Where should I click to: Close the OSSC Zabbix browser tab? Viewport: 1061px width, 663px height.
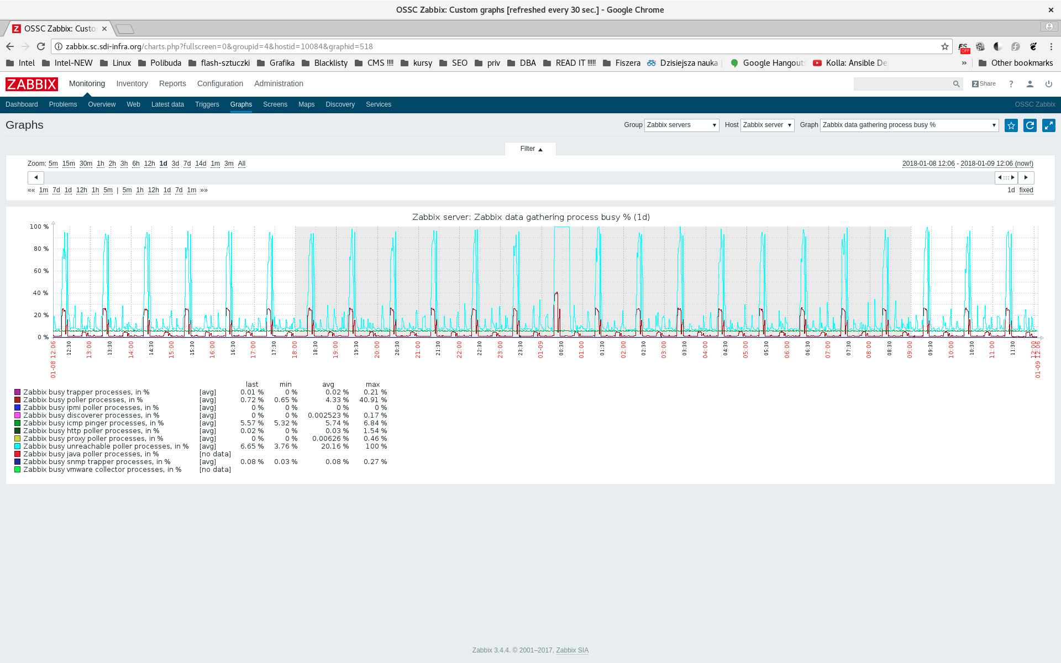click(x=104, y=29)
